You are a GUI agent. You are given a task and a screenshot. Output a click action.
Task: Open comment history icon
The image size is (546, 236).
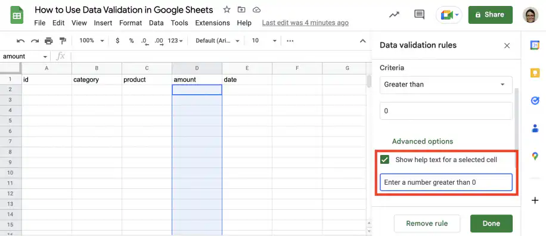coord(419,15)
